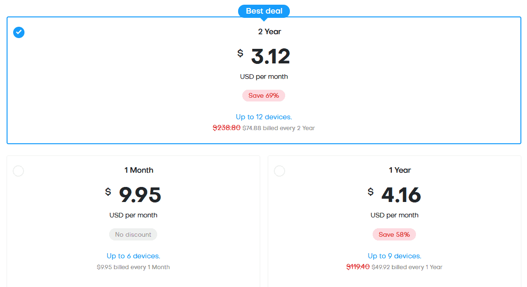Select the 1 Month plan radio button

18,171
